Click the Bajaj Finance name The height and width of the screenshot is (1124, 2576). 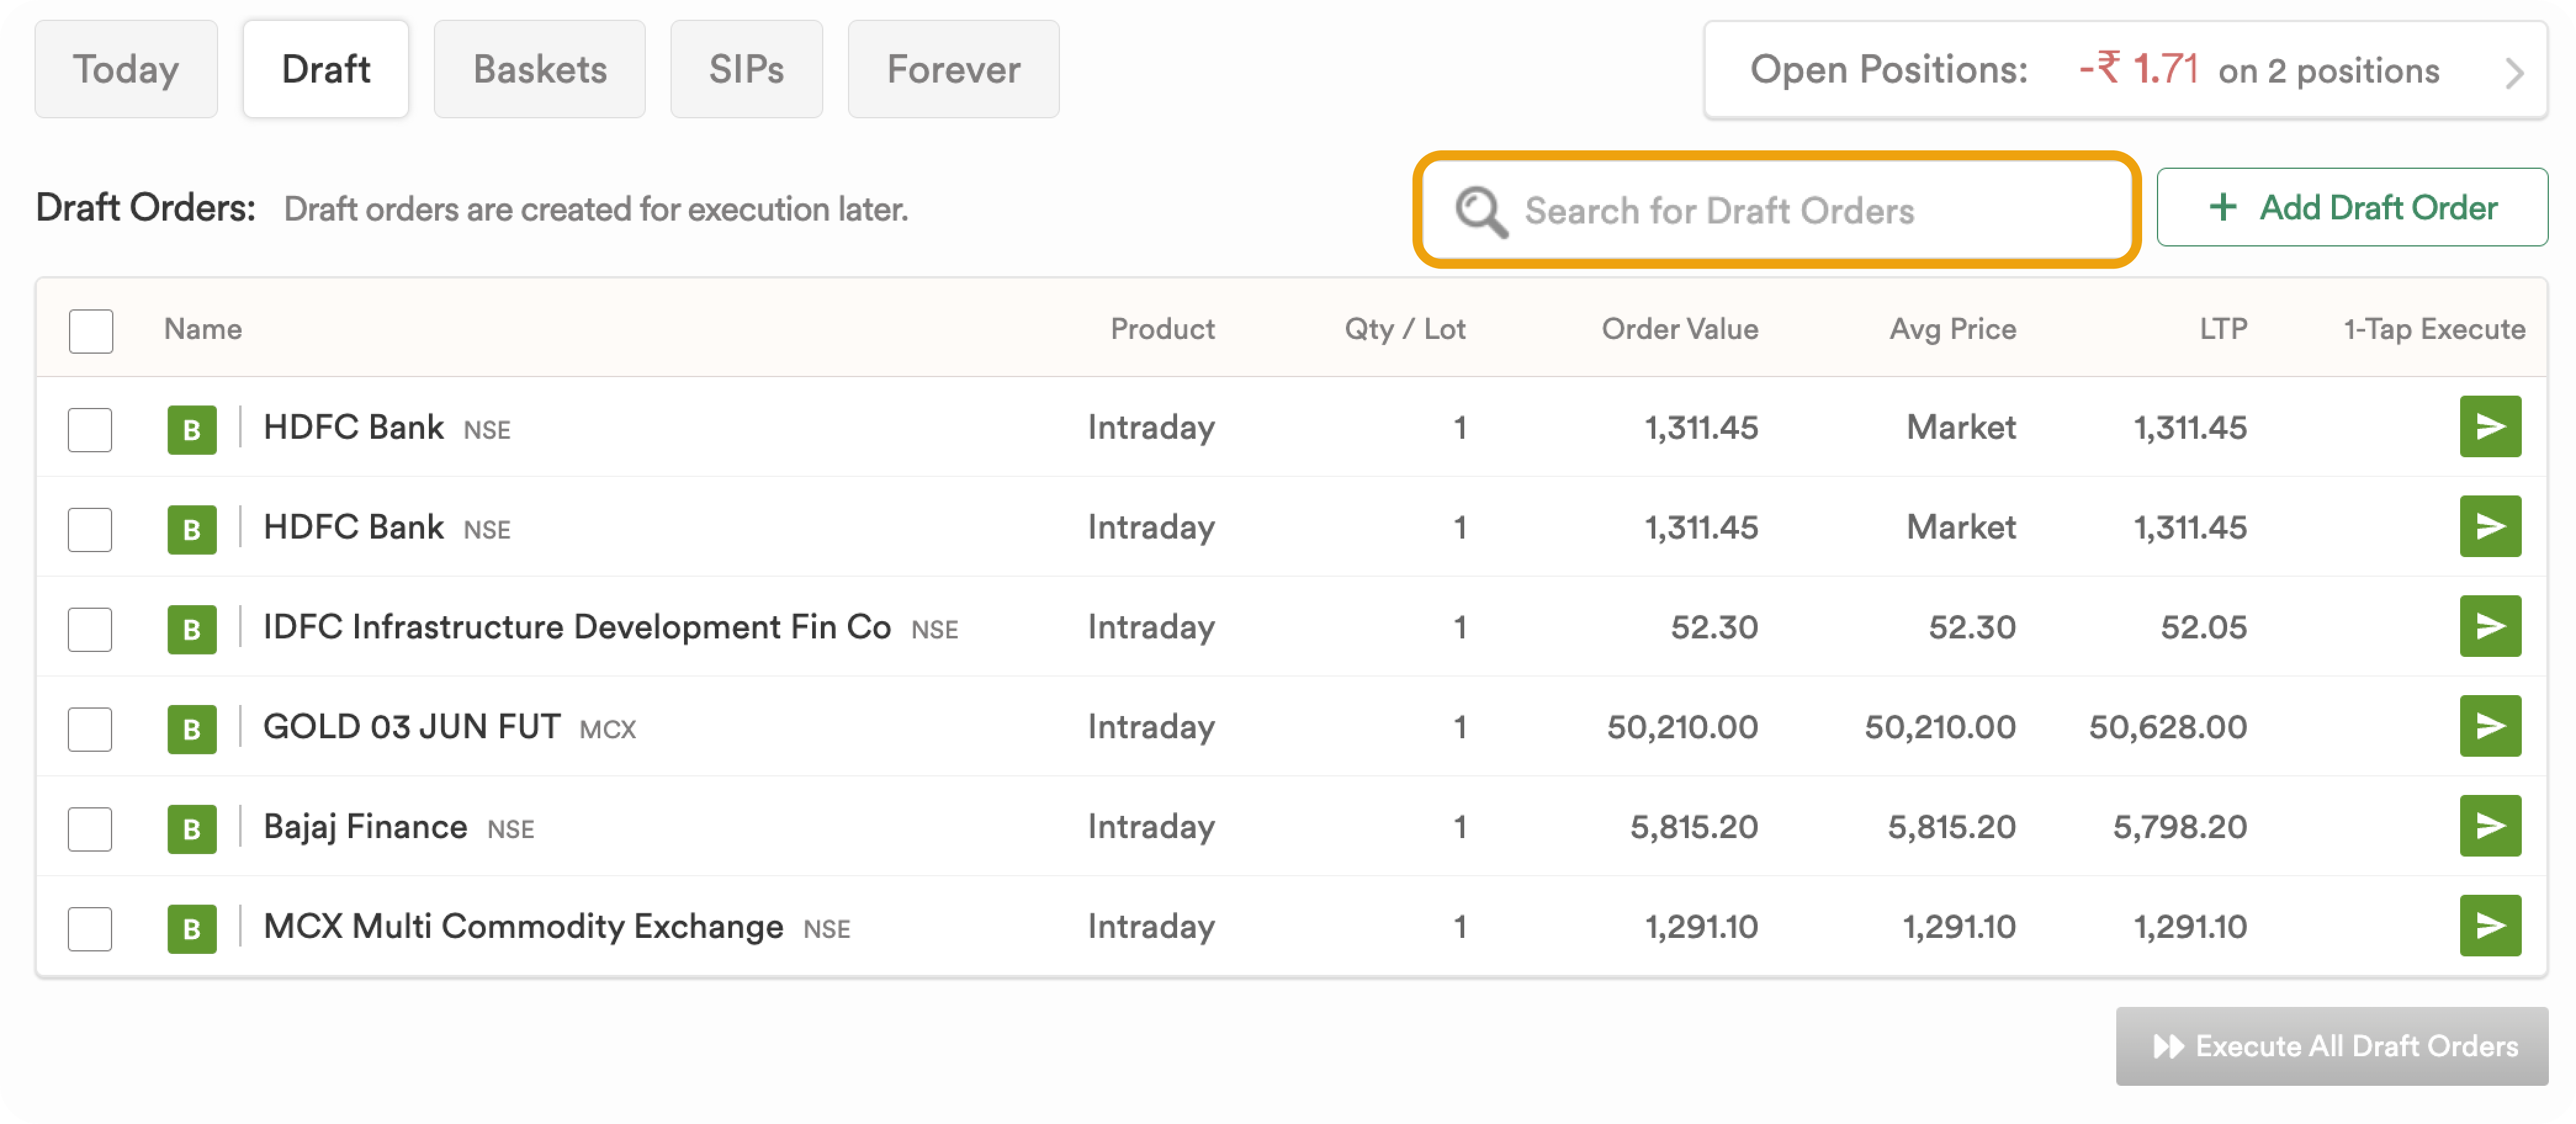365,827
